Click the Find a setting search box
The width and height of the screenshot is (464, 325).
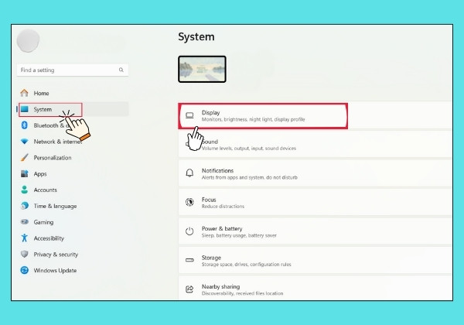click(70, 70)
